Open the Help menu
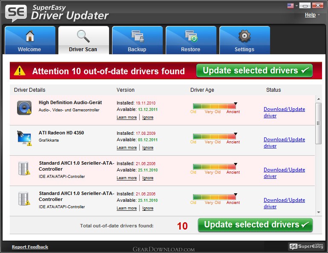 [x=310, y=15]
